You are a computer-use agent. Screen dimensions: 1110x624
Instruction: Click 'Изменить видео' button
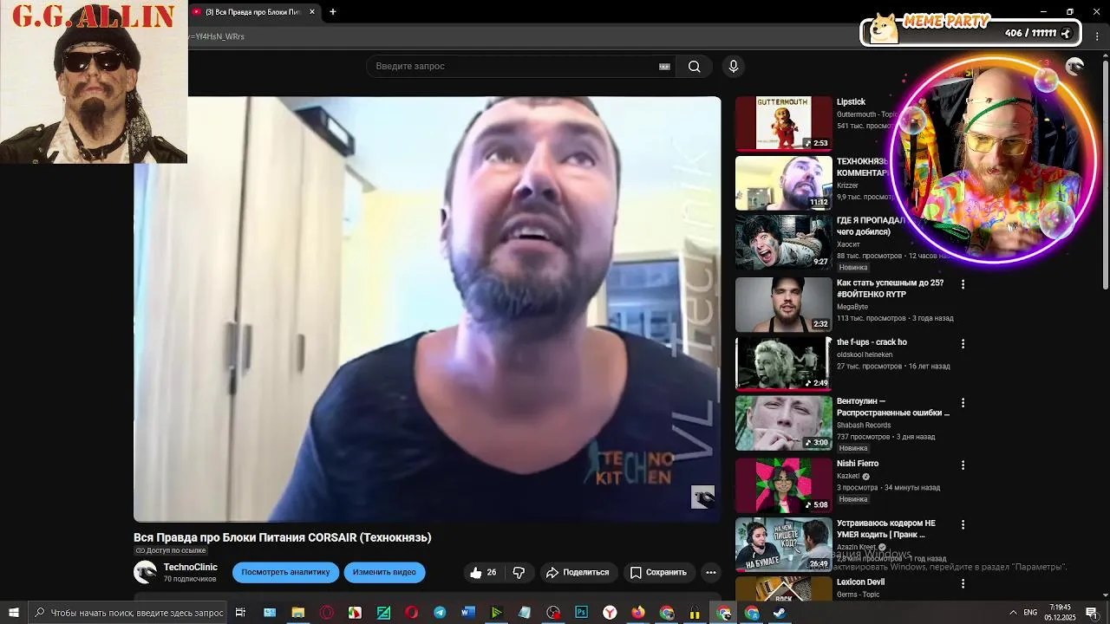pyautogui.click(x=384, y=572)
